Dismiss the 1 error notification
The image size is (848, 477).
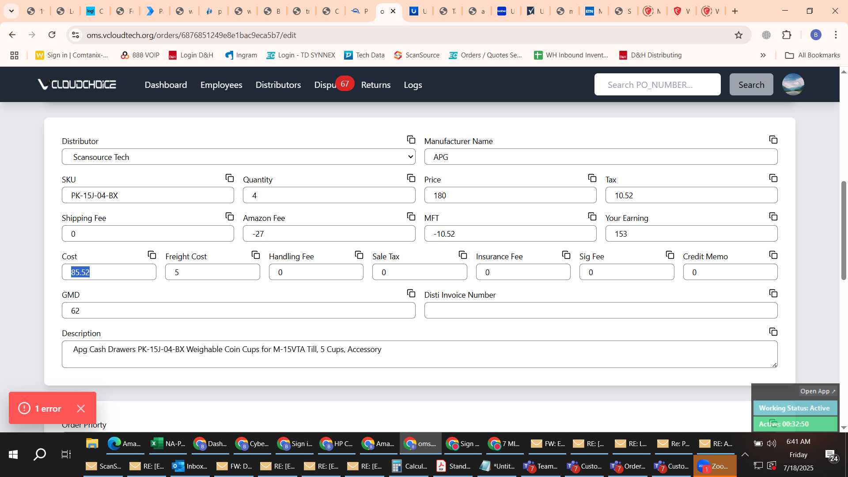pyautogui.click(x=81, y=409)
